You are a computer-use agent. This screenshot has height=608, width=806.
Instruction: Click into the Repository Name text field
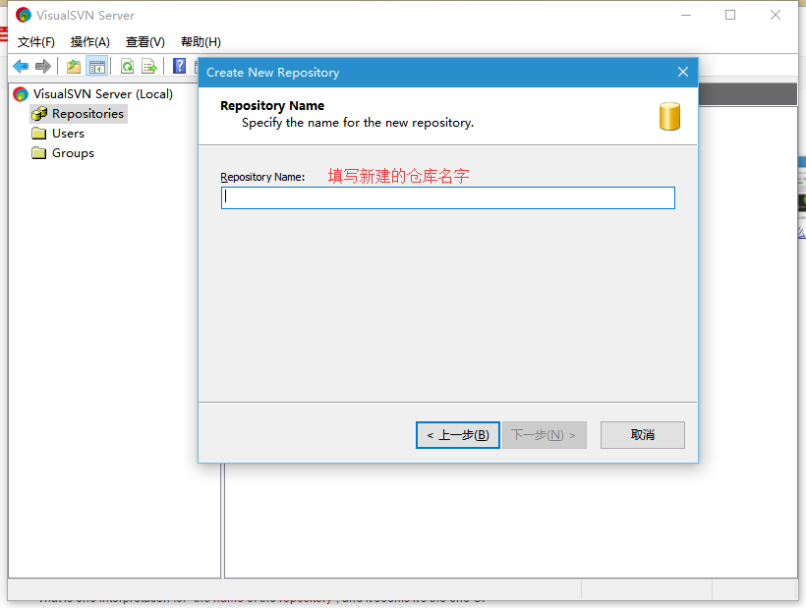click(x=447, y=198)
